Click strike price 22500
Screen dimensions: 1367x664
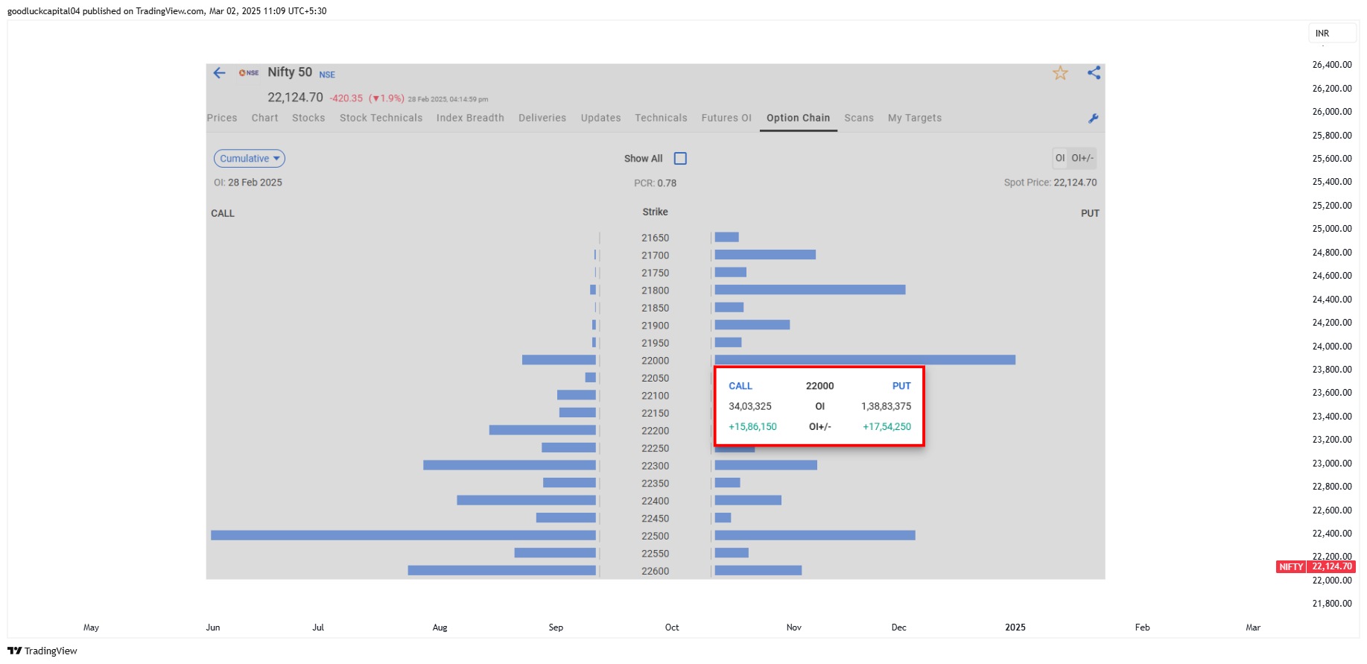click(656, 536)
